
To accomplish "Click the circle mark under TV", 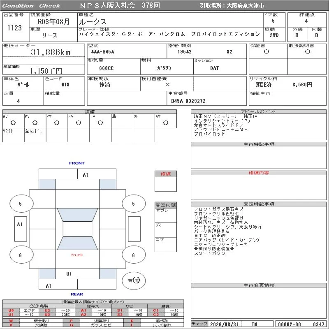I will pyautogui.click(x=100, y=123).
